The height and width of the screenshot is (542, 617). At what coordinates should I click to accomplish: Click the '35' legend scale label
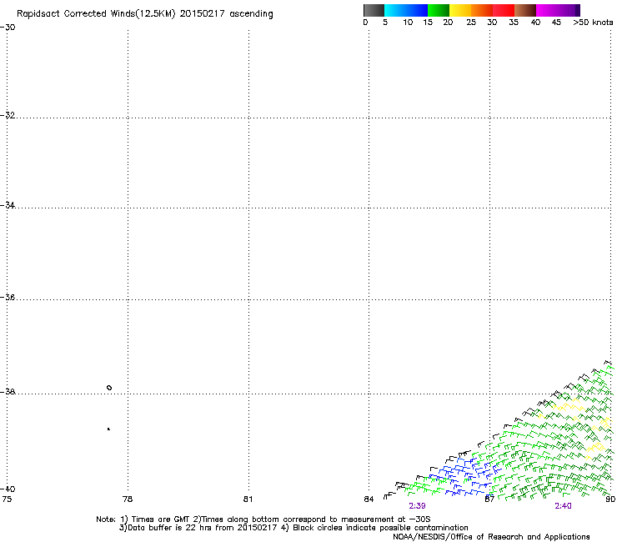514,23
